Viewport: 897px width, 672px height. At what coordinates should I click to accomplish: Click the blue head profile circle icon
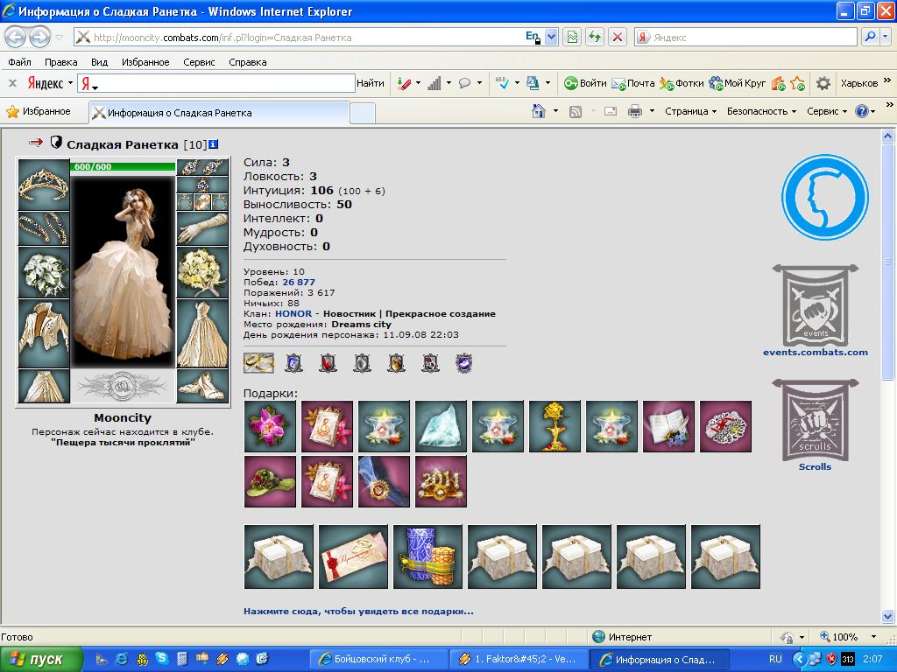pyautogui.click(x=825, y=197)
